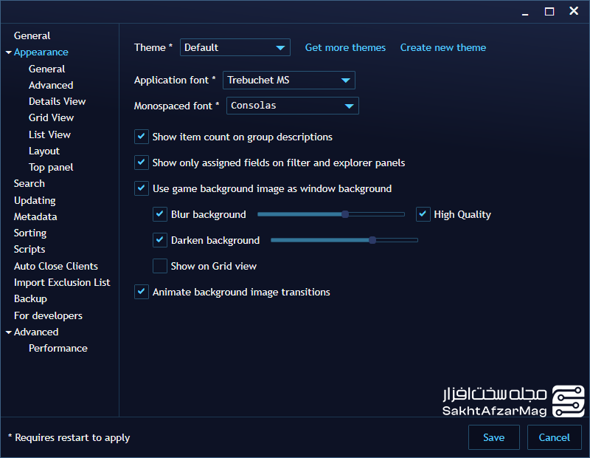The height and width of the screenshot is (458, 590).
Task: Open the Monospaced font dropdown
Action: pos(292,106)
